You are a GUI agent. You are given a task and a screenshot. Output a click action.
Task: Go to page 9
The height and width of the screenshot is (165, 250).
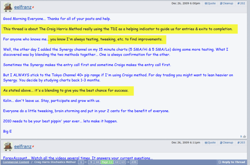click(91, 162)
